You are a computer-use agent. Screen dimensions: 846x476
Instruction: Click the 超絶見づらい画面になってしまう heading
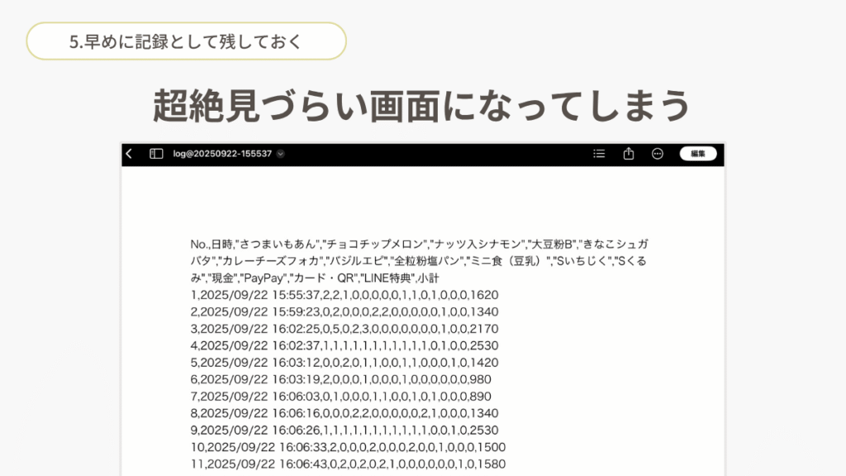(x=422, y=105)
